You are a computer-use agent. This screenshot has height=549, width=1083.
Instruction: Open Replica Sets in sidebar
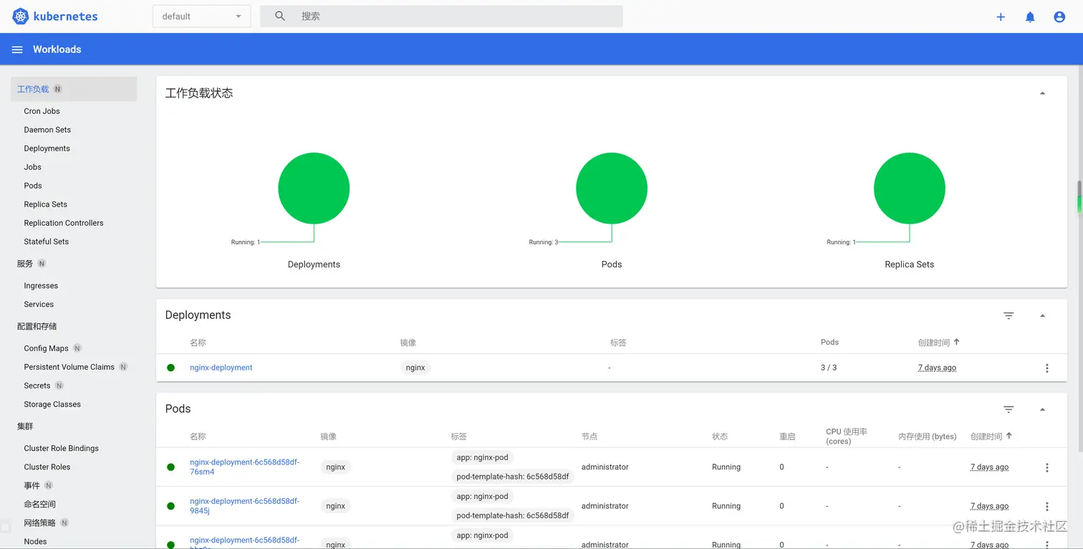[45, 204]
